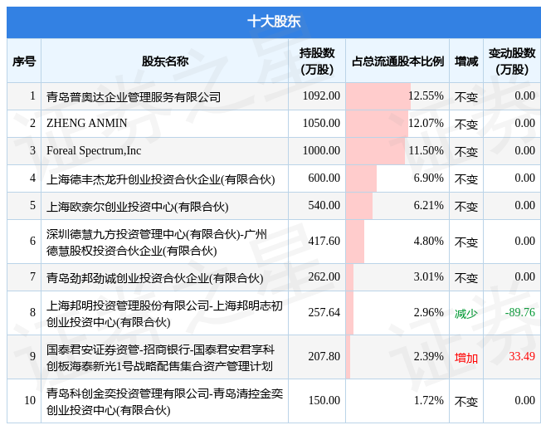Select shareholder ZHENG ANMIN
The image size is (541, 430).
[x=86, y=123]
